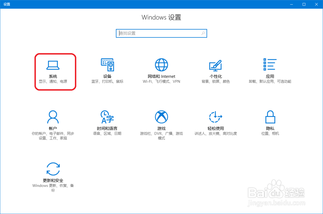This screenshot has width=323, height=214.
Task: Open 更新和安全 settings
Action: click(x=53, y=176)
